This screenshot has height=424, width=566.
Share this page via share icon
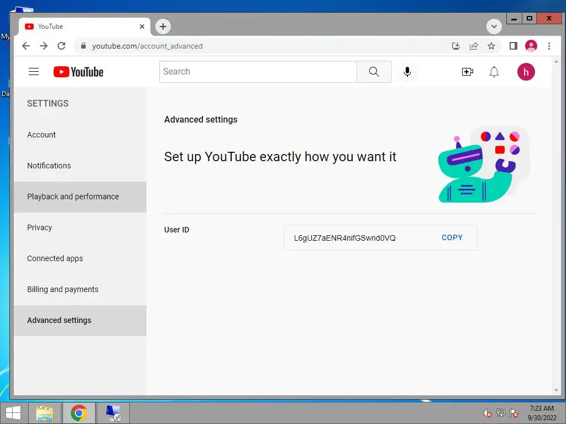point(474,46)
